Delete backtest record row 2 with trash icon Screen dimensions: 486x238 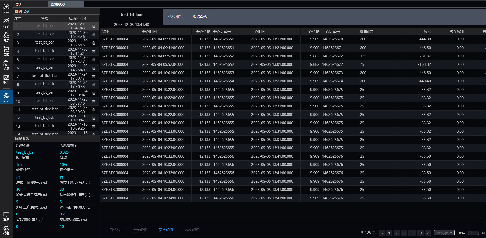[94, 35]
